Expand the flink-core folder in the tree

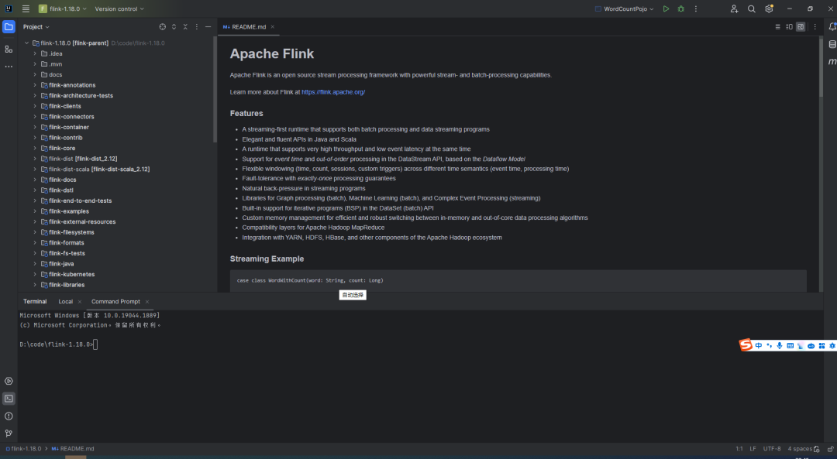[35, 148]
